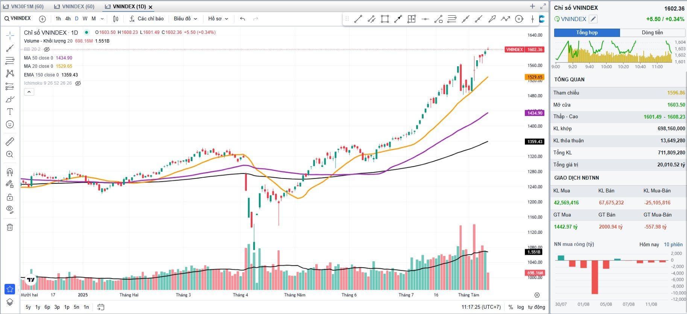687x314 pixels.
Task: Open the Dòng tiền tab
Action: coord(652,33)
